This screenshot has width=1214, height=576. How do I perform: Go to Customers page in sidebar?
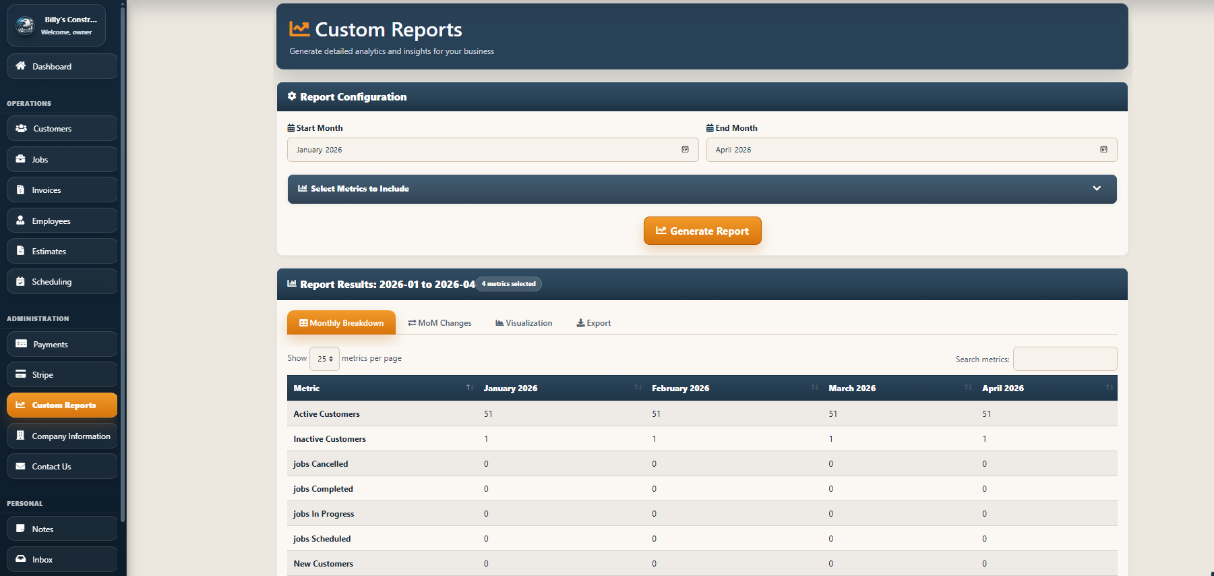pos(62,128)
